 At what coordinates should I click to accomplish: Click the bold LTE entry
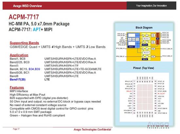point(47,79)
